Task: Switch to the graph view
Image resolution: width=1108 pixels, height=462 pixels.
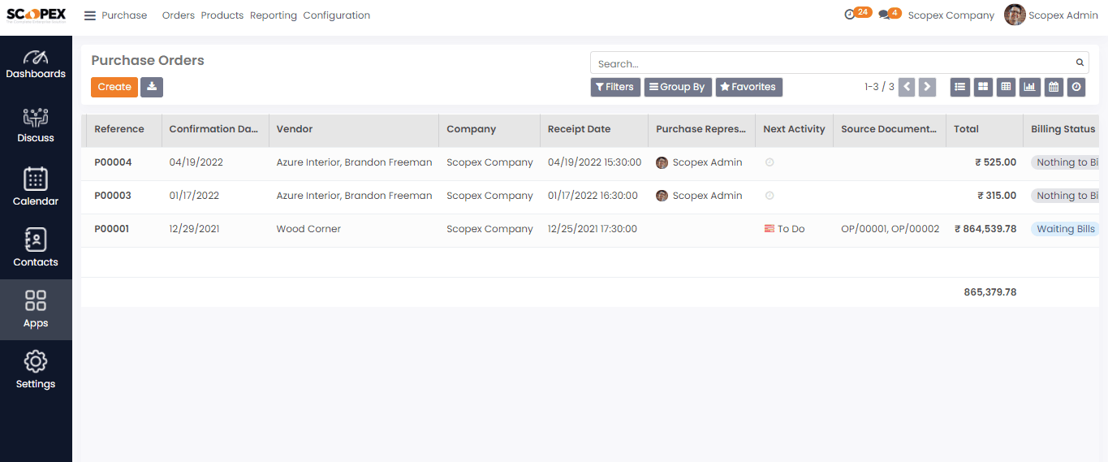Action: (x=1030, y=87)
